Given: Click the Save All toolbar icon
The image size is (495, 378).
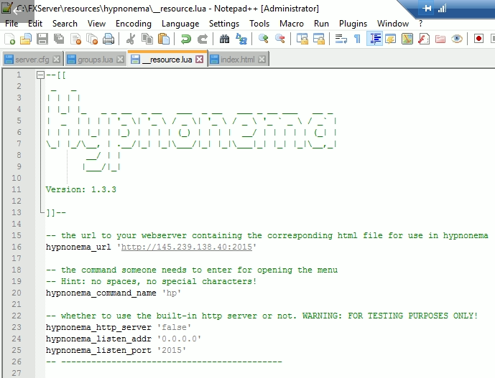Looking at the screenshot, I should click(x=59, y=39).
